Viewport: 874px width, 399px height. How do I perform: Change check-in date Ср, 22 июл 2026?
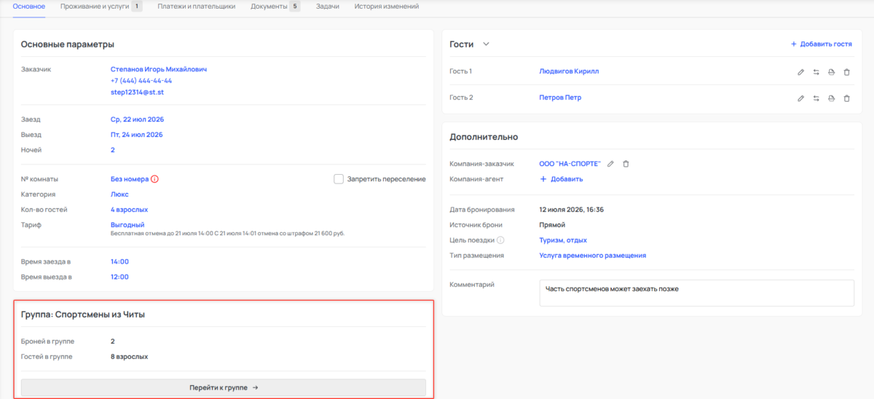click(137, 119)
